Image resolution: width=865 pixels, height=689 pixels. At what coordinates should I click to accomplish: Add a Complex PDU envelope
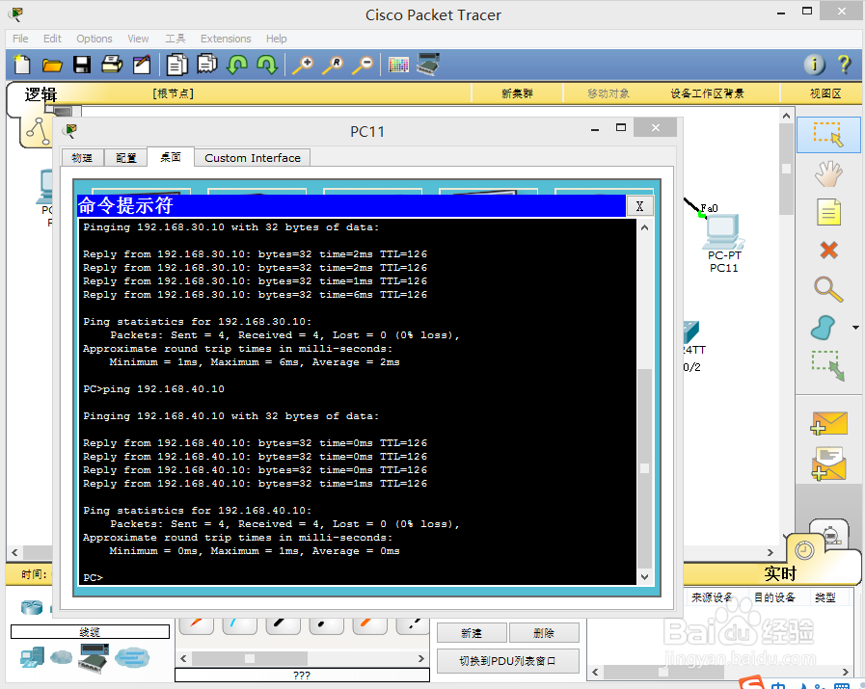[x=828, y=464]
